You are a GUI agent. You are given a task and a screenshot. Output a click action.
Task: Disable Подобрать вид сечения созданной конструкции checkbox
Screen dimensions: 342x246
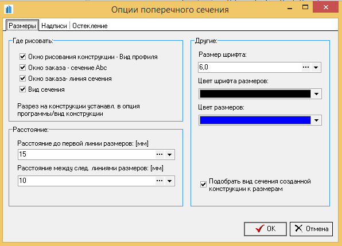pyautogui.click(x=203, y=184)
